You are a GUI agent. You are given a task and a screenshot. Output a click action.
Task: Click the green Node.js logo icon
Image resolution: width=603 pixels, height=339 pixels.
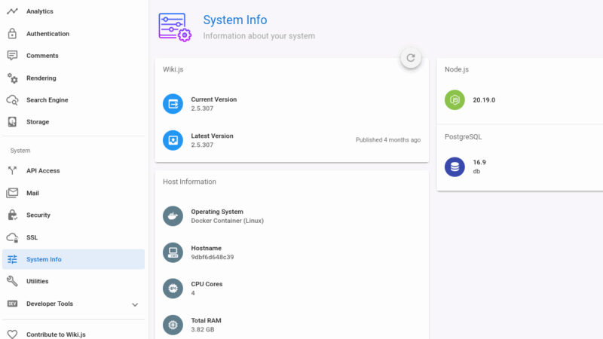click(455, 100)
